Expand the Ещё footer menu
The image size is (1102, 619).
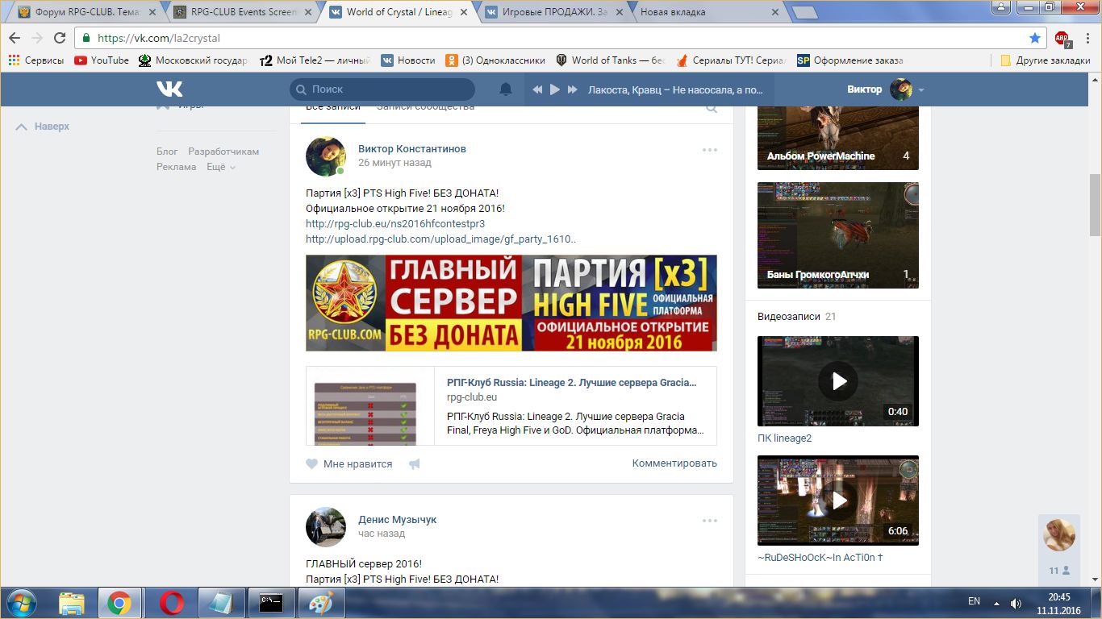tap(221, 167)
